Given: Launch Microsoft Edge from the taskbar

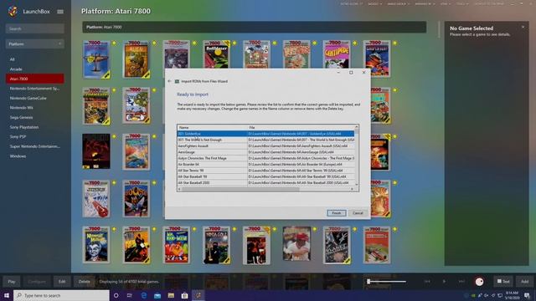Looking at the screenshot, I should pos(143,295).
